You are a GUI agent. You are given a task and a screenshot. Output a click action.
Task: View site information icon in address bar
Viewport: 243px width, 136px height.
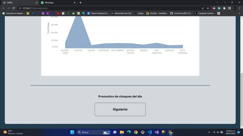[x=20, y=8]
